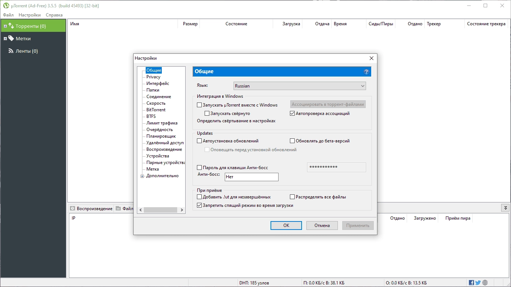
Task: Click DHT: 185 узлов in status bar
Action: click(x=254, y=283)
